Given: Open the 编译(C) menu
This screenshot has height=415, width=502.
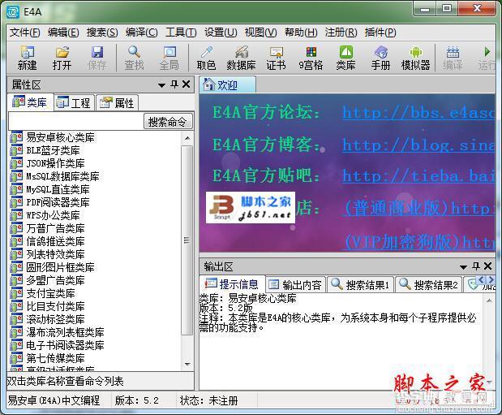Looking at the screenshot, I should tap(141, 32).
